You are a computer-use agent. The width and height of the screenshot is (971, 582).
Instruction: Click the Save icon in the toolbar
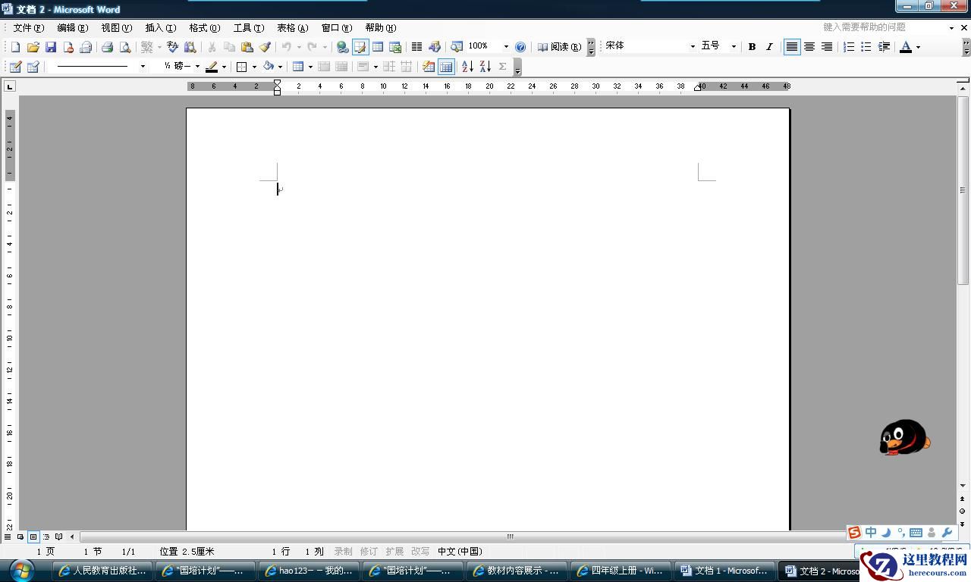click(x=51, y=47)
